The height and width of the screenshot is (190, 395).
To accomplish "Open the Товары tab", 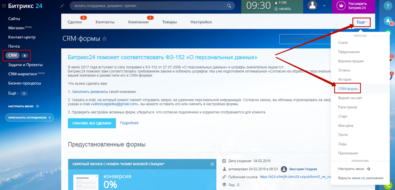I will click(170, 22).
